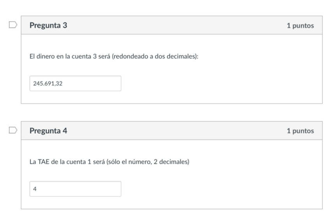Click the gray header bar of Pregunta 4
This screenshot has height=217, width=330.
point(175,131)
